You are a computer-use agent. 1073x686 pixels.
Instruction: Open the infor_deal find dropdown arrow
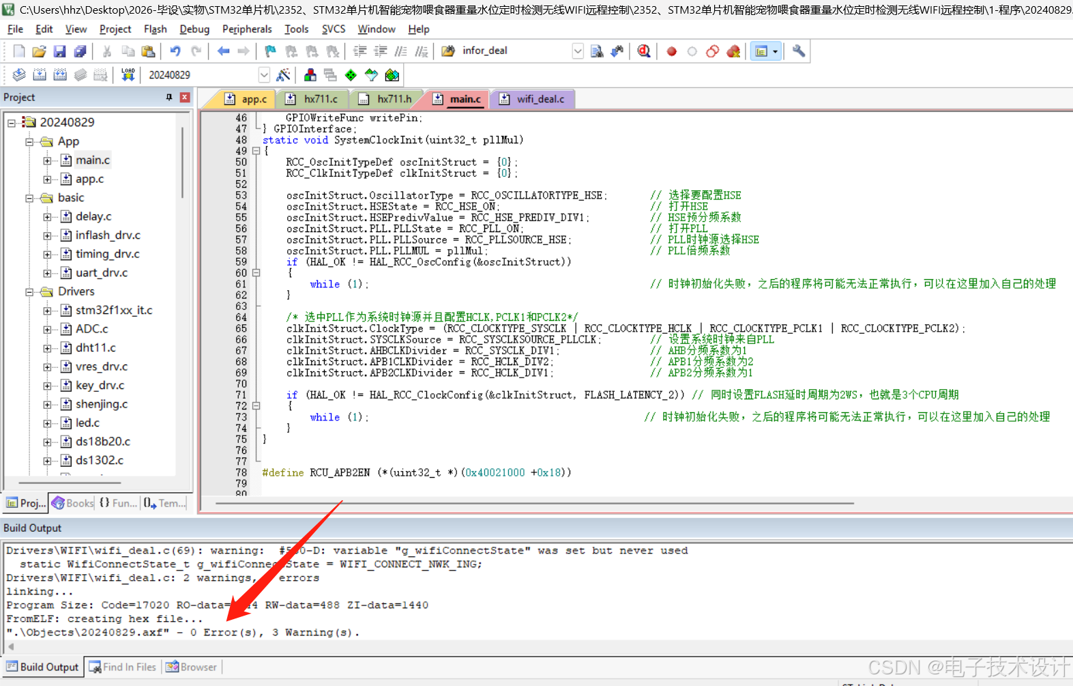coord(578,51)
